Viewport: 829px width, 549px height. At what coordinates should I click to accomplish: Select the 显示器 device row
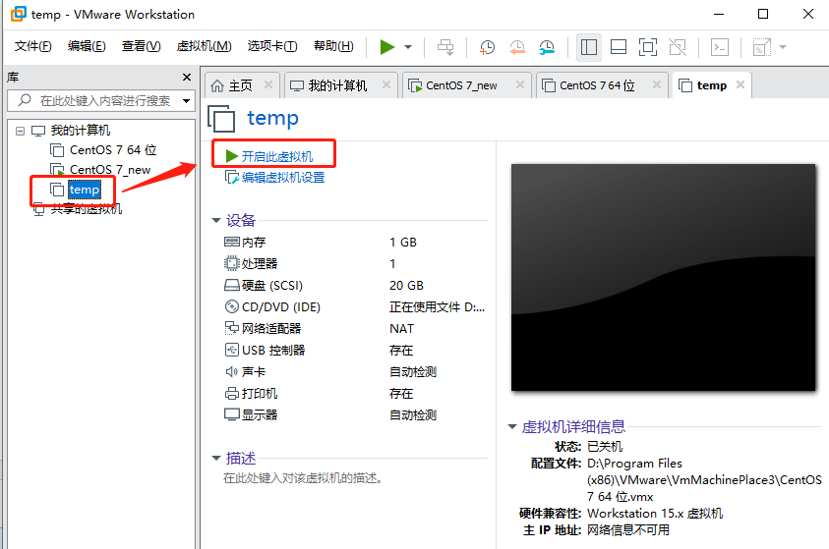click(x=354, y=415)
